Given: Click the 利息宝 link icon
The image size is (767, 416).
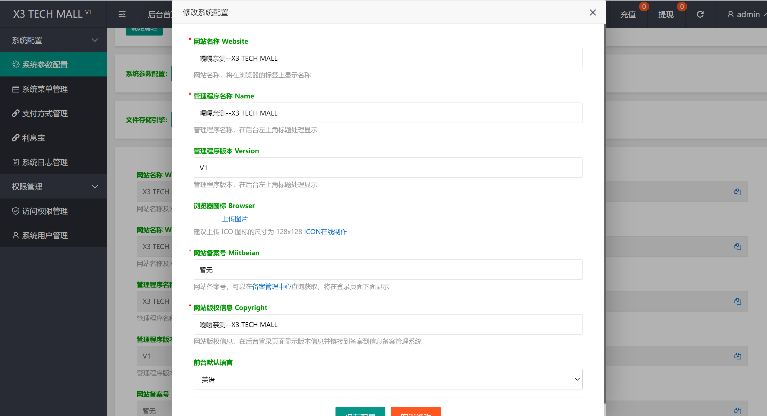Looking at the screenshot, I should (15, 138).
